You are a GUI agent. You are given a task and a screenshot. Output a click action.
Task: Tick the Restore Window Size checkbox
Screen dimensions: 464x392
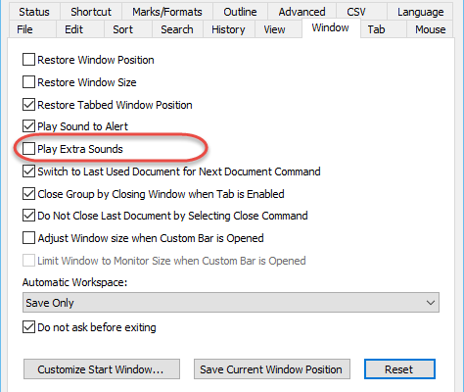point(28,82)
